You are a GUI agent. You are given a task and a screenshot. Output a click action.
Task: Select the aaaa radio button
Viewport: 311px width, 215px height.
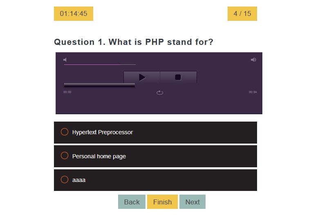(64, 180)
